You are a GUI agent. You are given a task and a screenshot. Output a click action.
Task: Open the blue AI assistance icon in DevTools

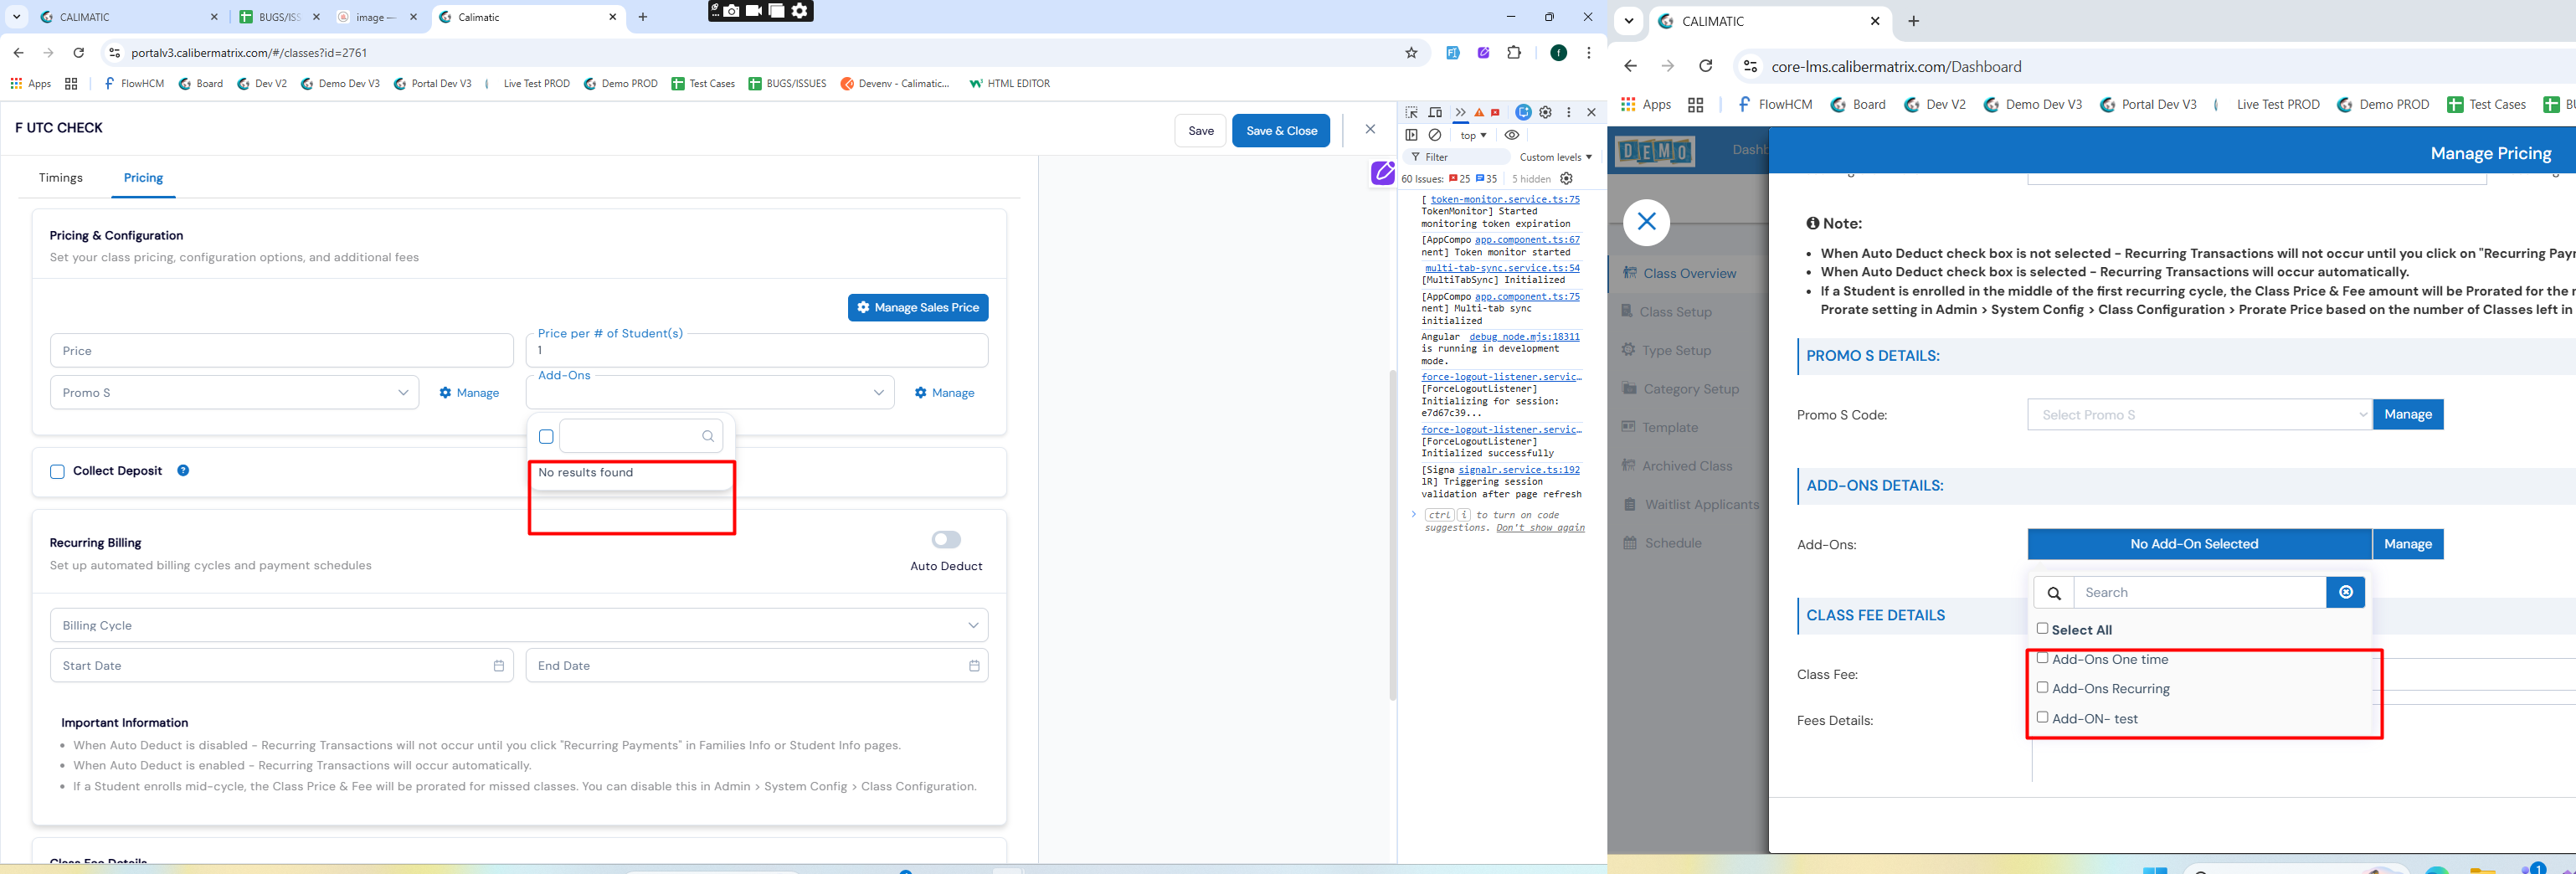[x=1523, y=112]
